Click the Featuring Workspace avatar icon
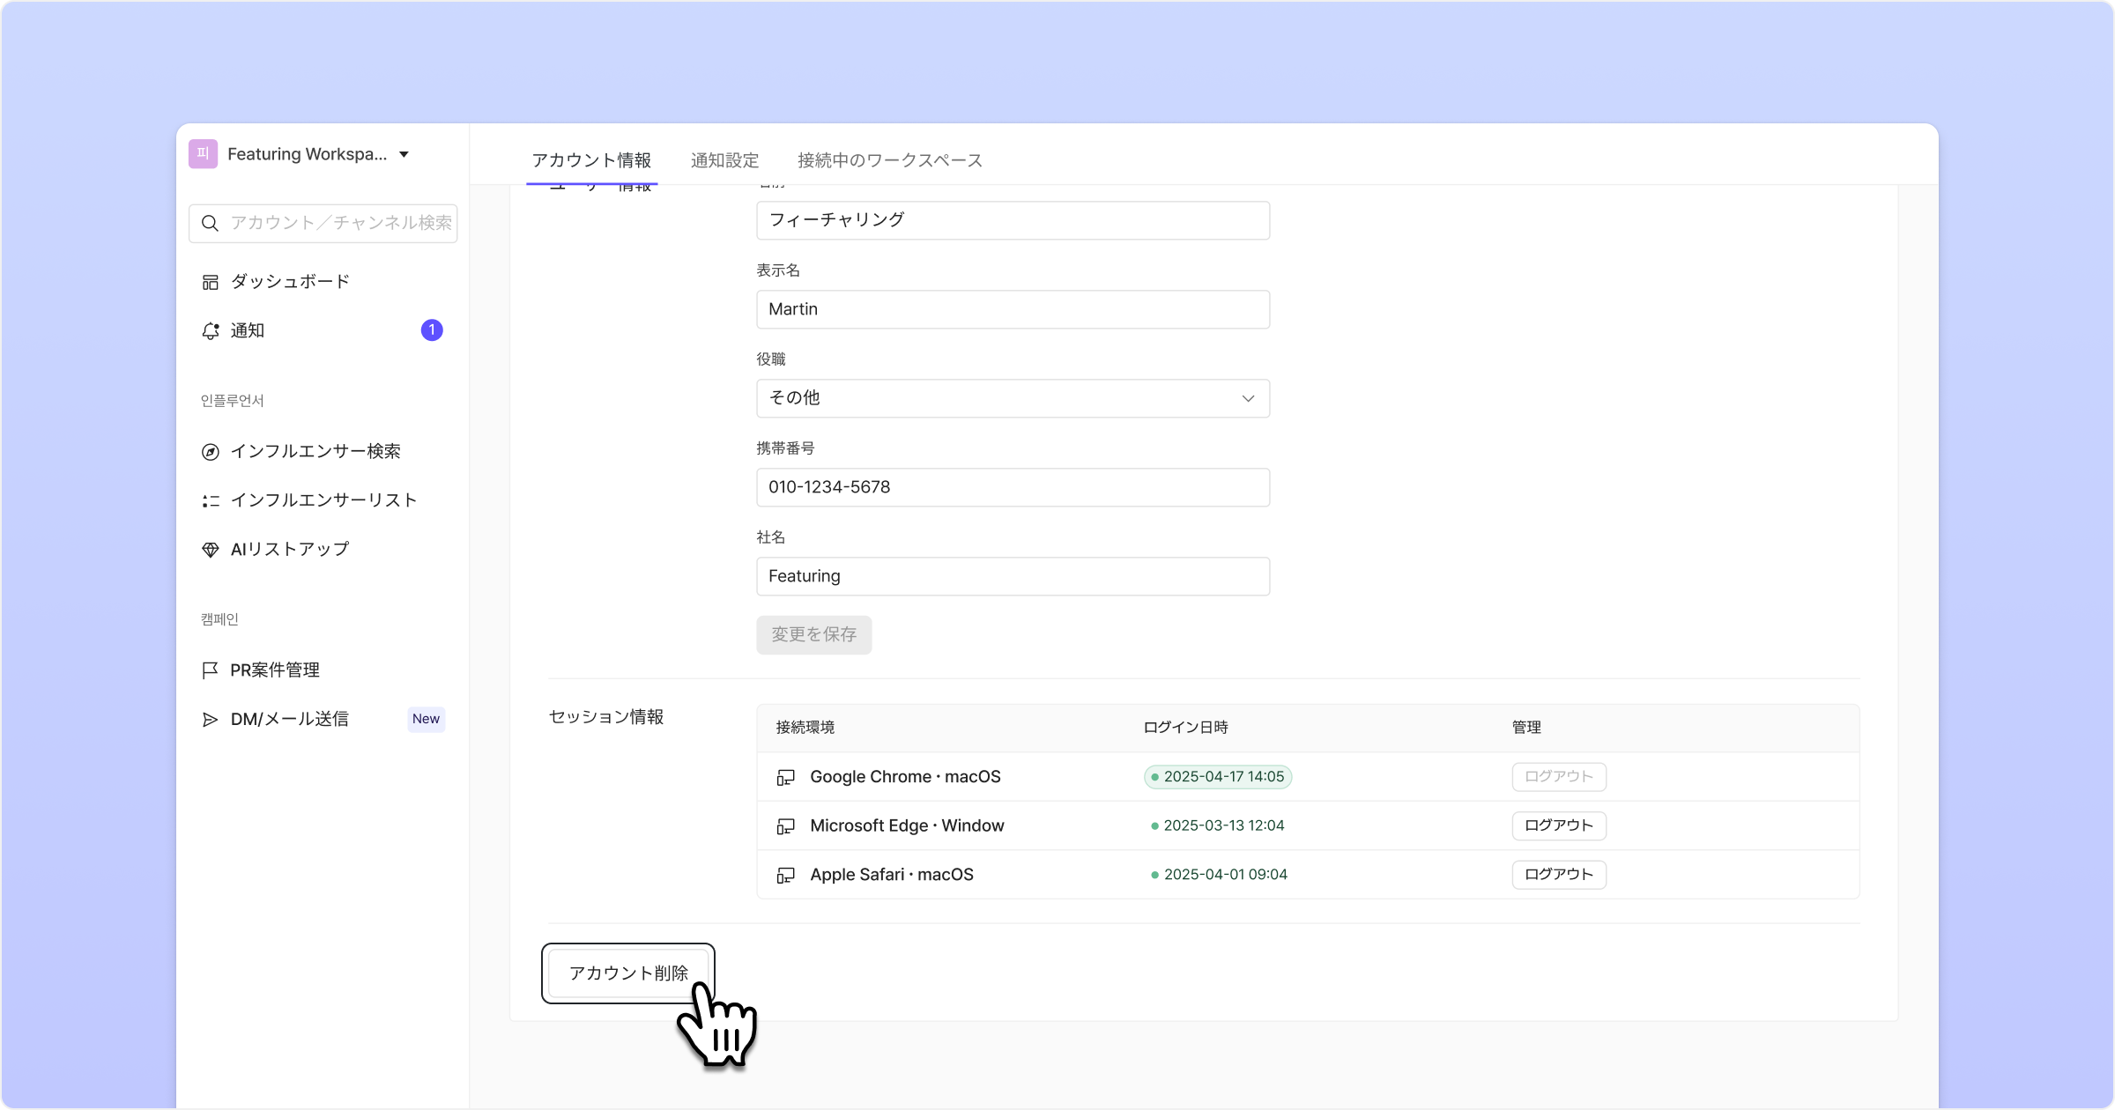Image resolution: width=2115 pixels, height=1110 pixels. pyautogui.click(x=203, y=154)
